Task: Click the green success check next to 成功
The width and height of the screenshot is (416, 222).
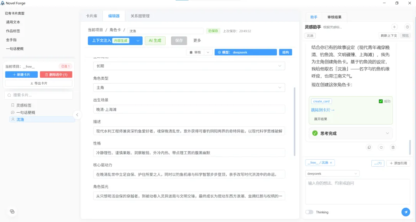Action: (x=381, y=101)
